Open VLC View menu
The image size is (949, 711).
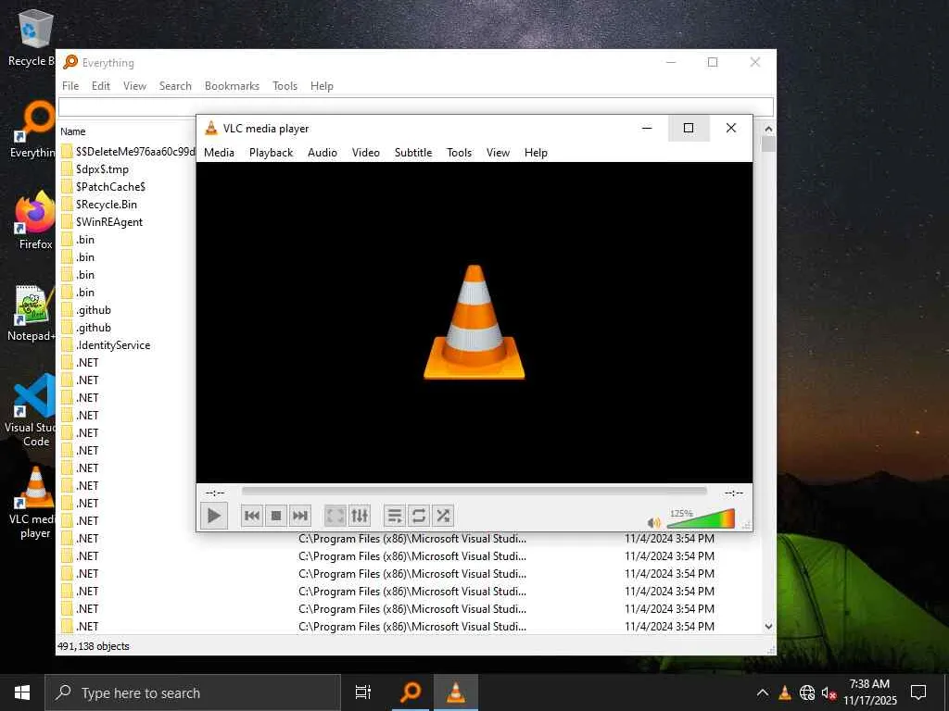498,153
